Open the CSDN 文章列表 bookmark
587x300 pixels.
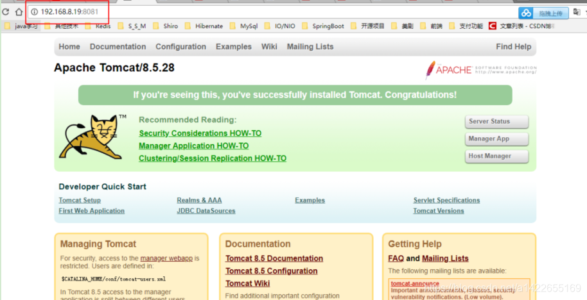pyautogui.click(x=521, y=26)
